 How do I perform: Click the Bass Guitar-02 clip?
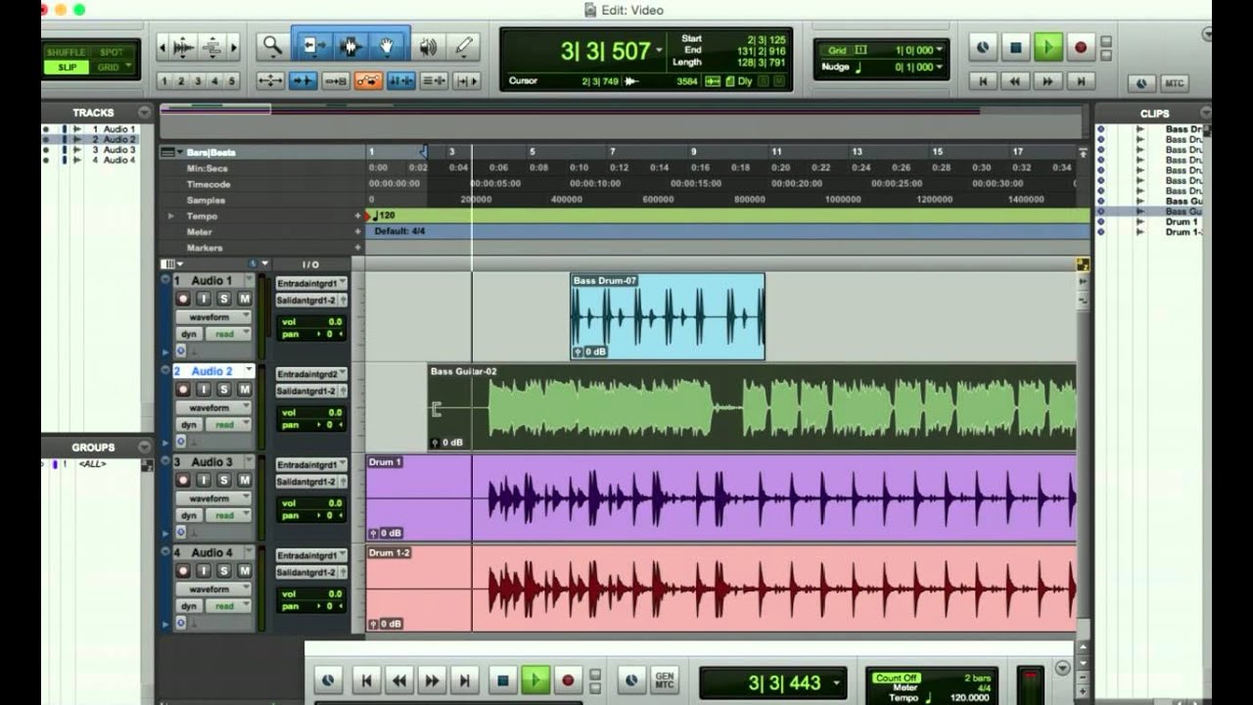(752, 406)
